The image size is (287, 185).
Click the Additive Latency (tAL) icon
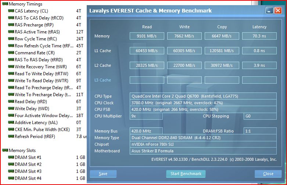tap(11, 122)
